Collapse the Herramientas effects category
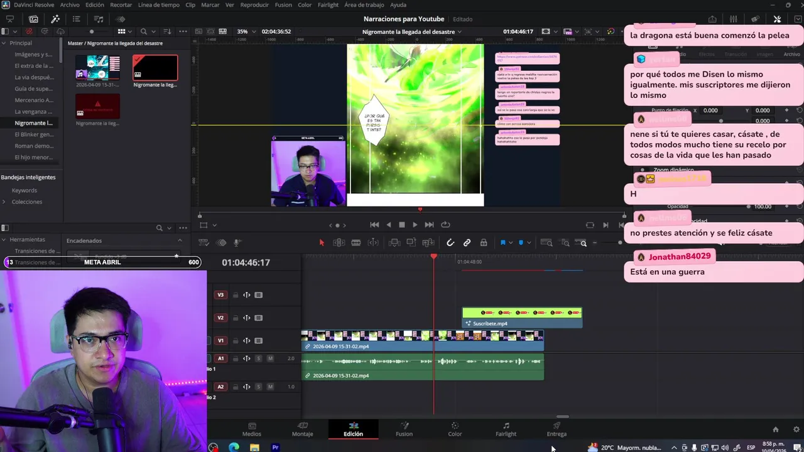804x452 pixels. pyautogui.click(x=4, y=239)
